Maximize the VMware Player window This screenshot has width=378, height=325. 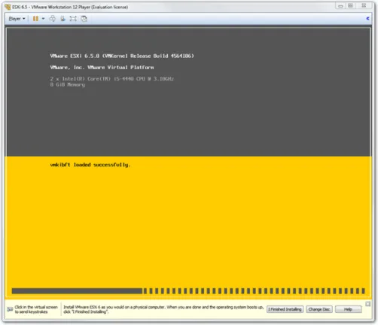(350, 6)
